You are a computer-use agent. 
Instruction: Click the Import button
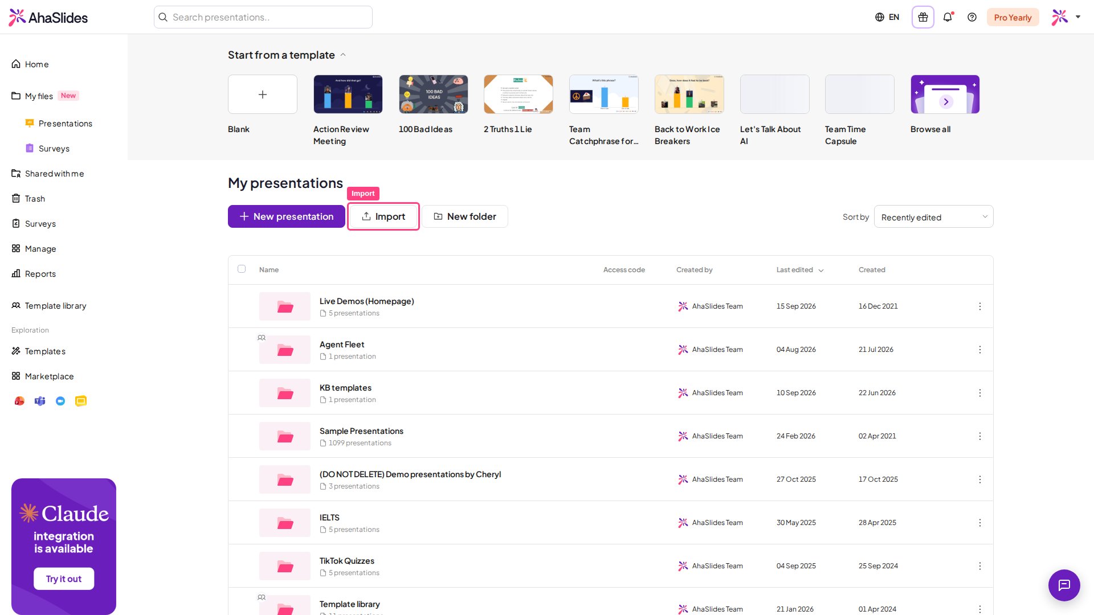click(x=383, y=216)
